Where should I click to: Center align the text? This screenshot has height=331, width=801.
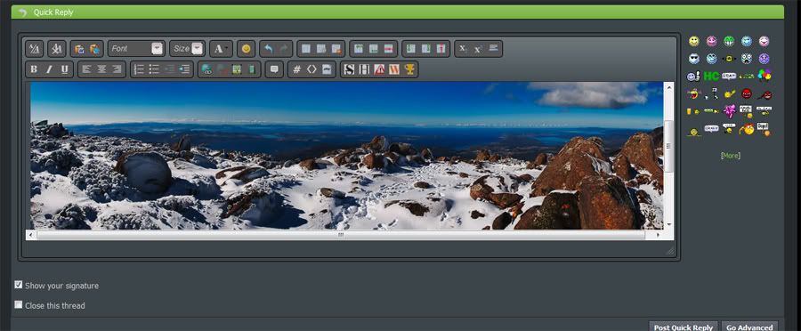coord(101,69)
